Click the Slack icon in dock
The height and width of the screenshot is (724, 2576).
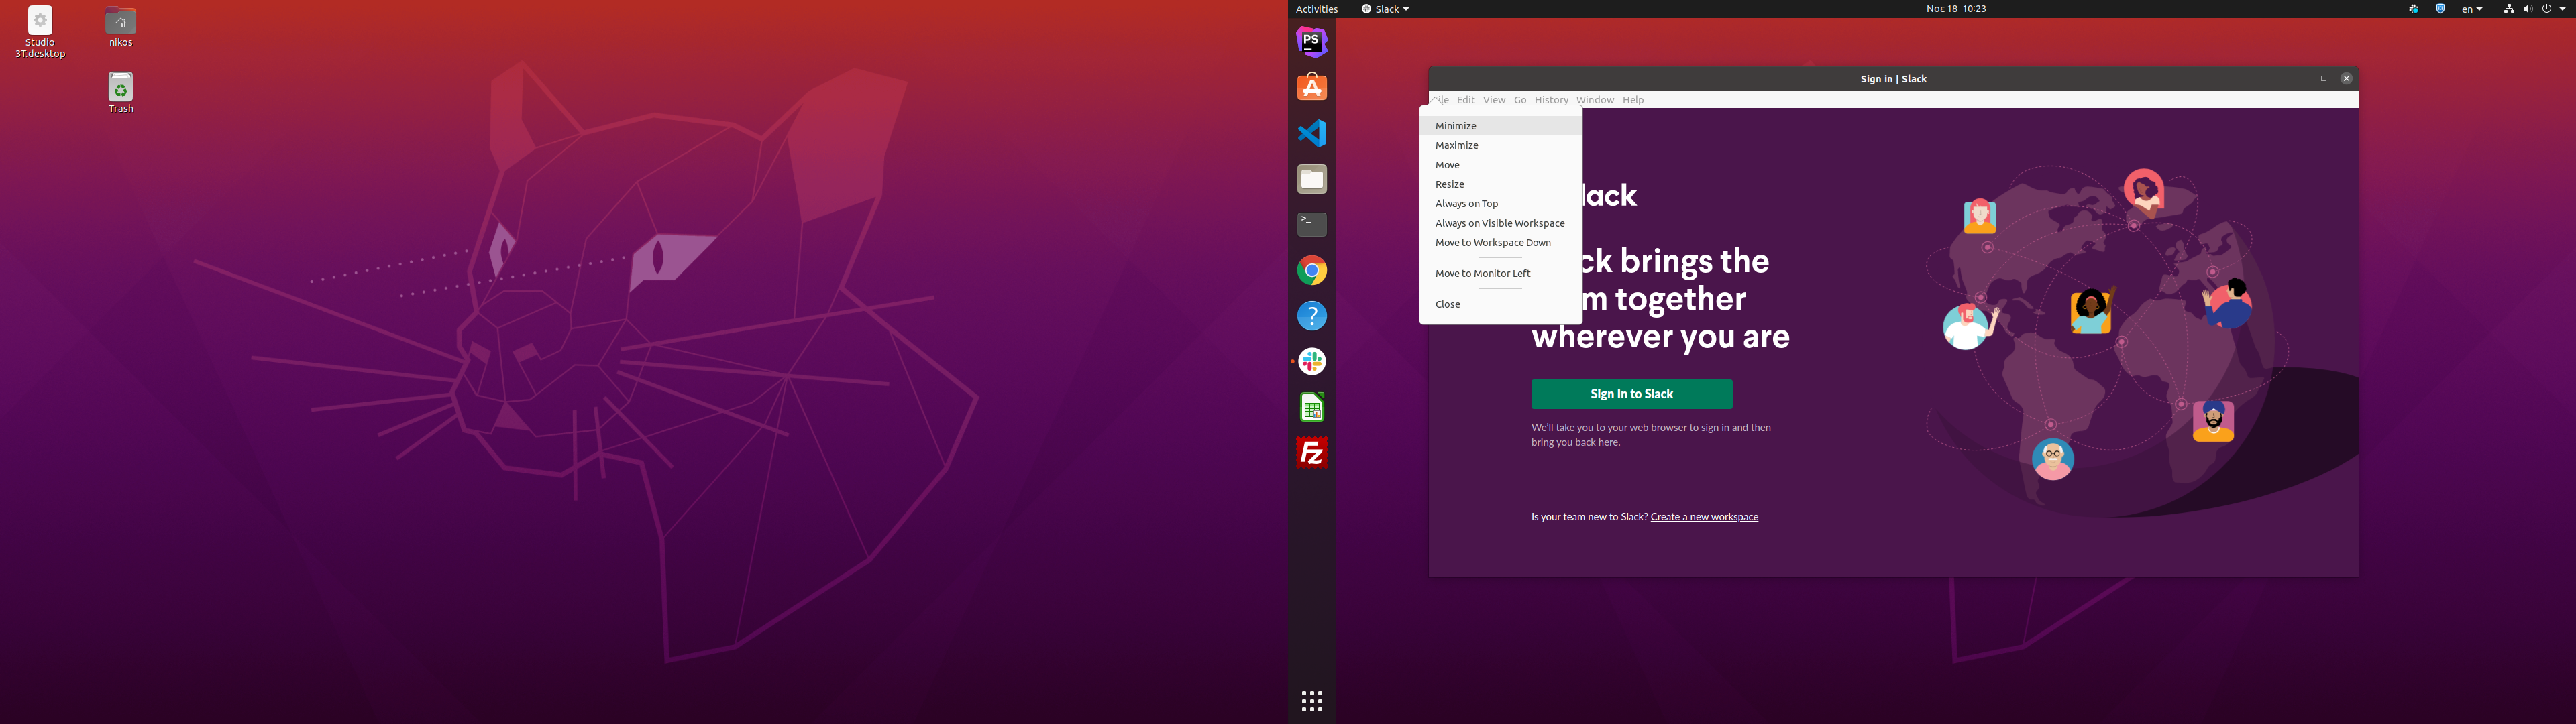[1312, 361]
